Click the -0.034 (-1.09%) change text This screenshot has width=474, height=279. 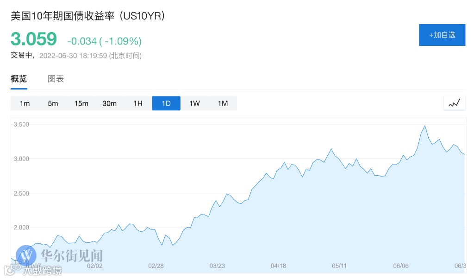[x=104, y=41]
